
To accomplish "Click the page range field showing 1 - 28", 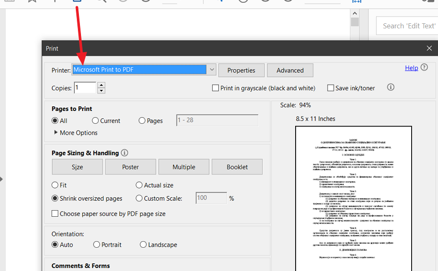I will point(217,120).
